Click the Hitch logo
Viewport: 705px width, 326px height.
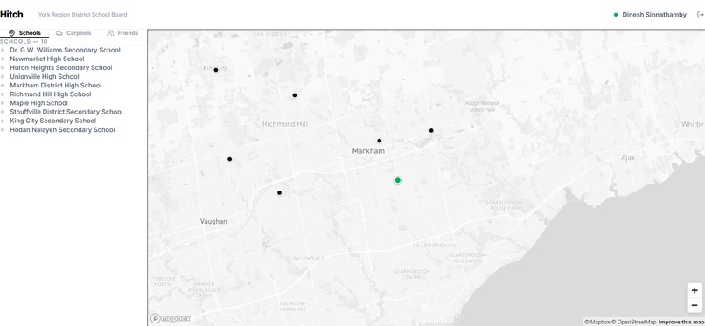11,14
